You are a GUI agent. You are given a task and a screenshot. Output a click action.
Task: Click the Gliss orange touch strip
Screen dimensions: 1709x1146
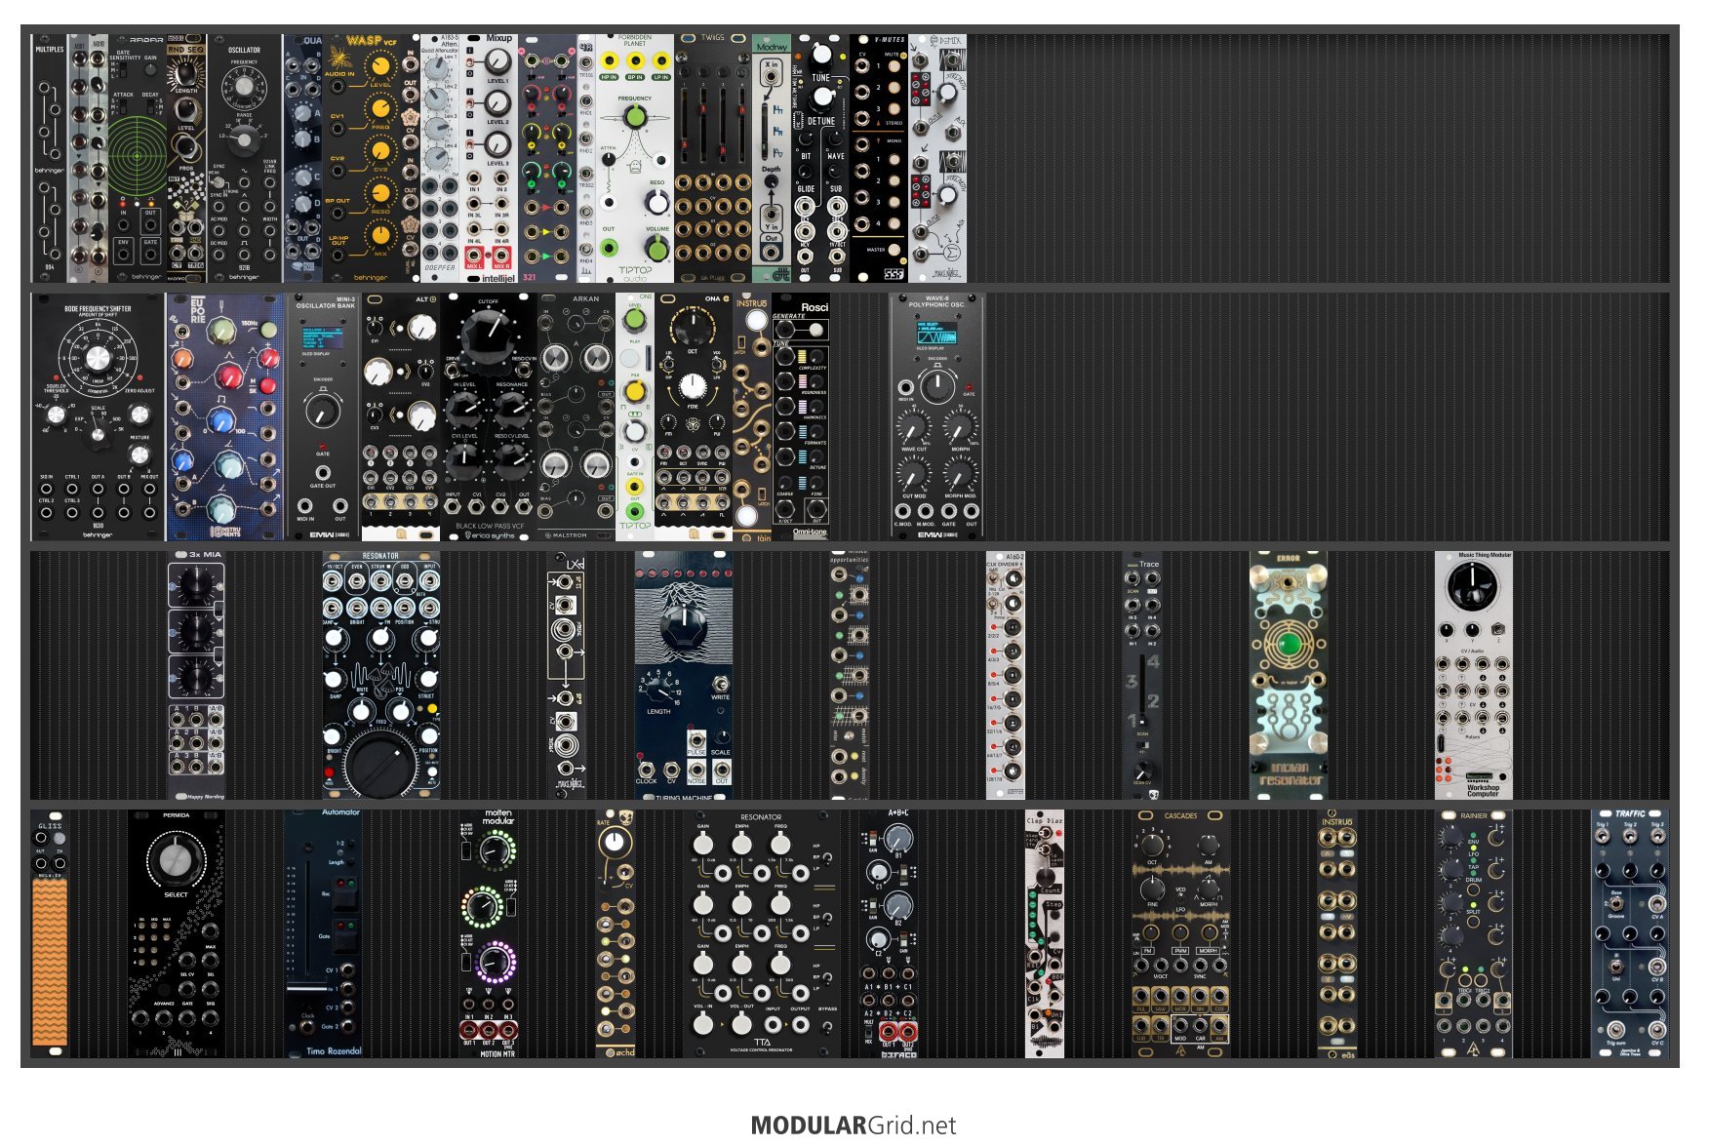coord(50,964)
